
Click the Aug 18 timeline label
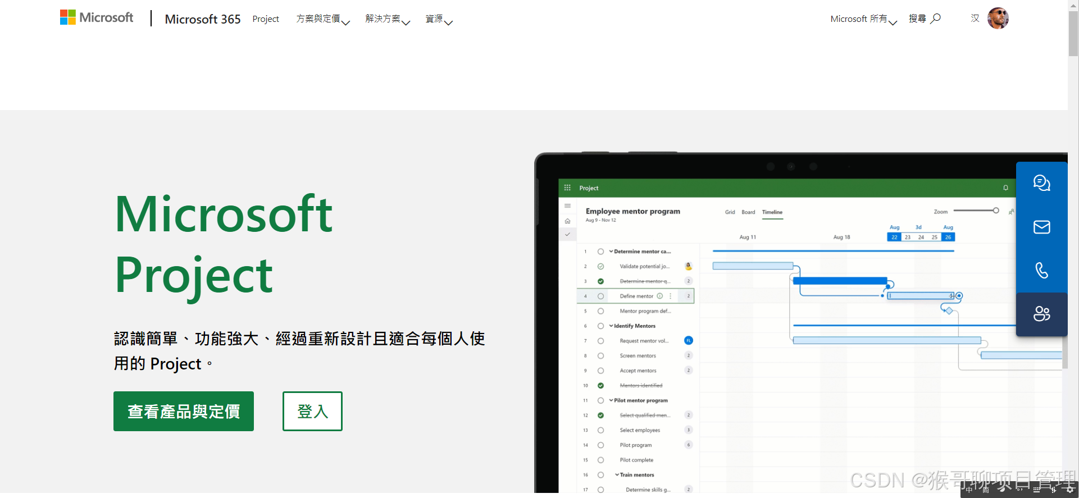(x=841, y=237)
